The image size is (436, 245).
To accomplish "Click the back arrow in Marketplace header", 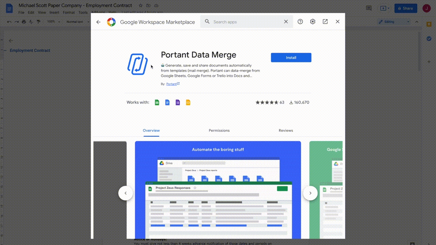I will tap(98, 22).
